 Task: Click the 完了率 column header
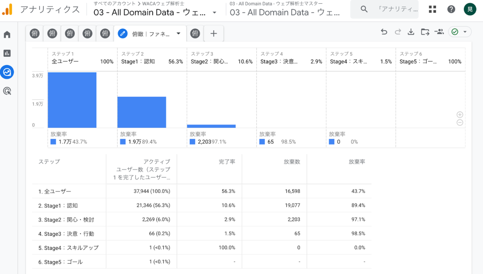coord(227,162)
